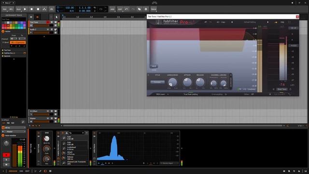The height and width of the screenshot is (174, 309).
Task: Pick the white color swatch in the inspector palette
Action: pyautogui.click(x=8, y=23)
